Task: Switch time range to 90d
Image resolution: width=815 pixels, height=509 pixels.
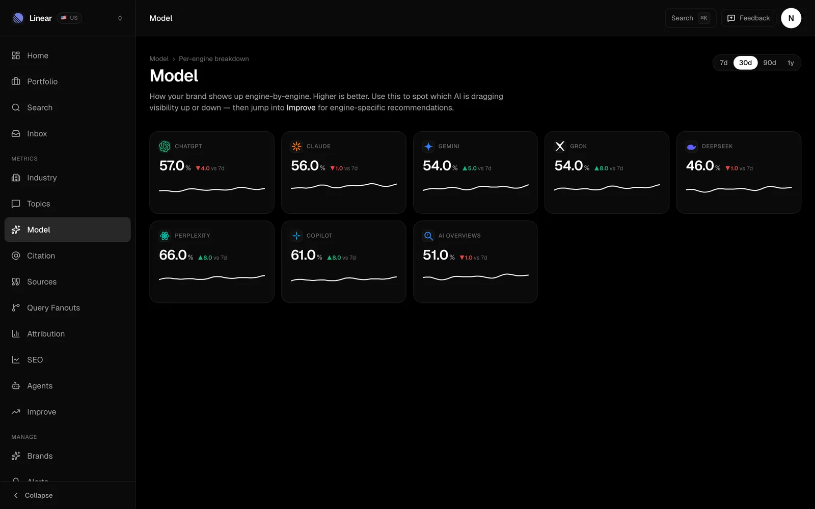Action: 769,63
